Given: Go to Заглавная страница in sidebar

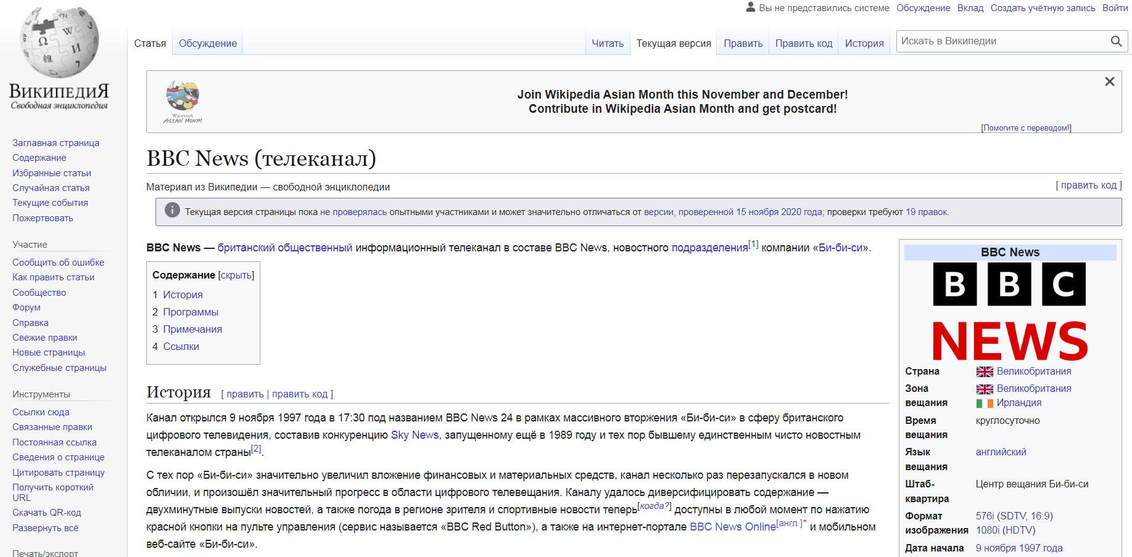Looking at the screenshot, I should tap(56, 143).
